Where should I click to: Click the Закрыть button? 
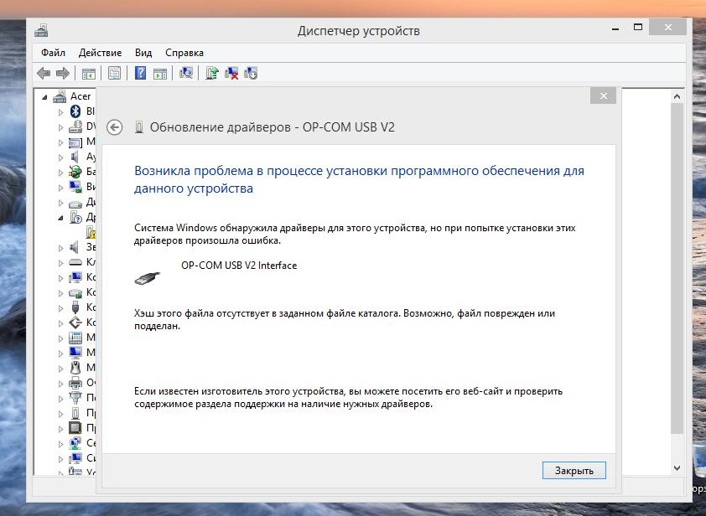tap(574, 471)
